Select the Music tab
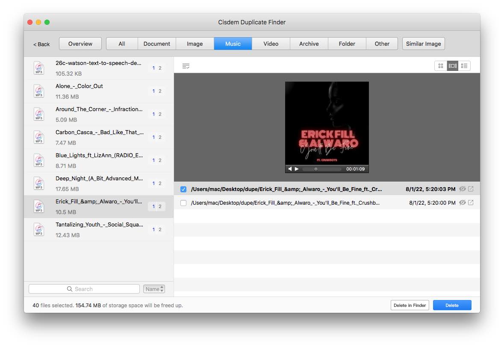Image resolution: width=504 pixels, height=347 pixels. pyautogui.click(x=233, y=44)
